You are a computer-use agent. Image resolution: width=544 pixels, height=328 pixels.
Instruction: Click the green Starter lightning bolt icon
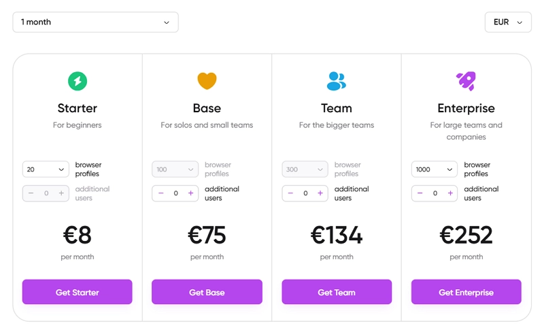(78, 82)
